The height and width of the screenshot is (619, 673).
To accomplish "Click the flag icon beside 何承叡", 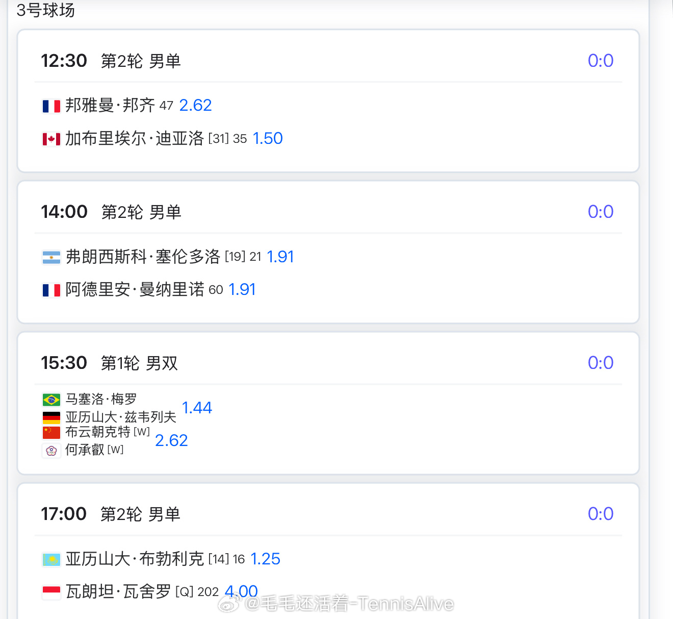I will pos(51,451).
